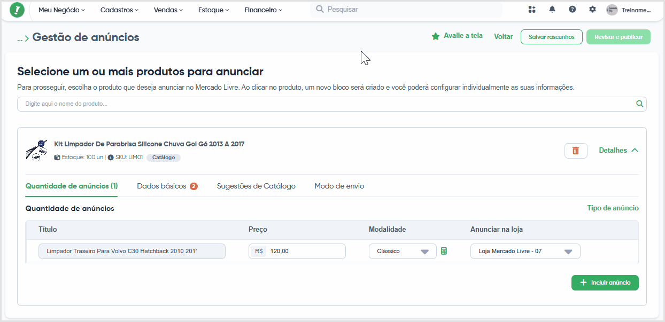Open the Tipo de anúncio link

[613, 208]
